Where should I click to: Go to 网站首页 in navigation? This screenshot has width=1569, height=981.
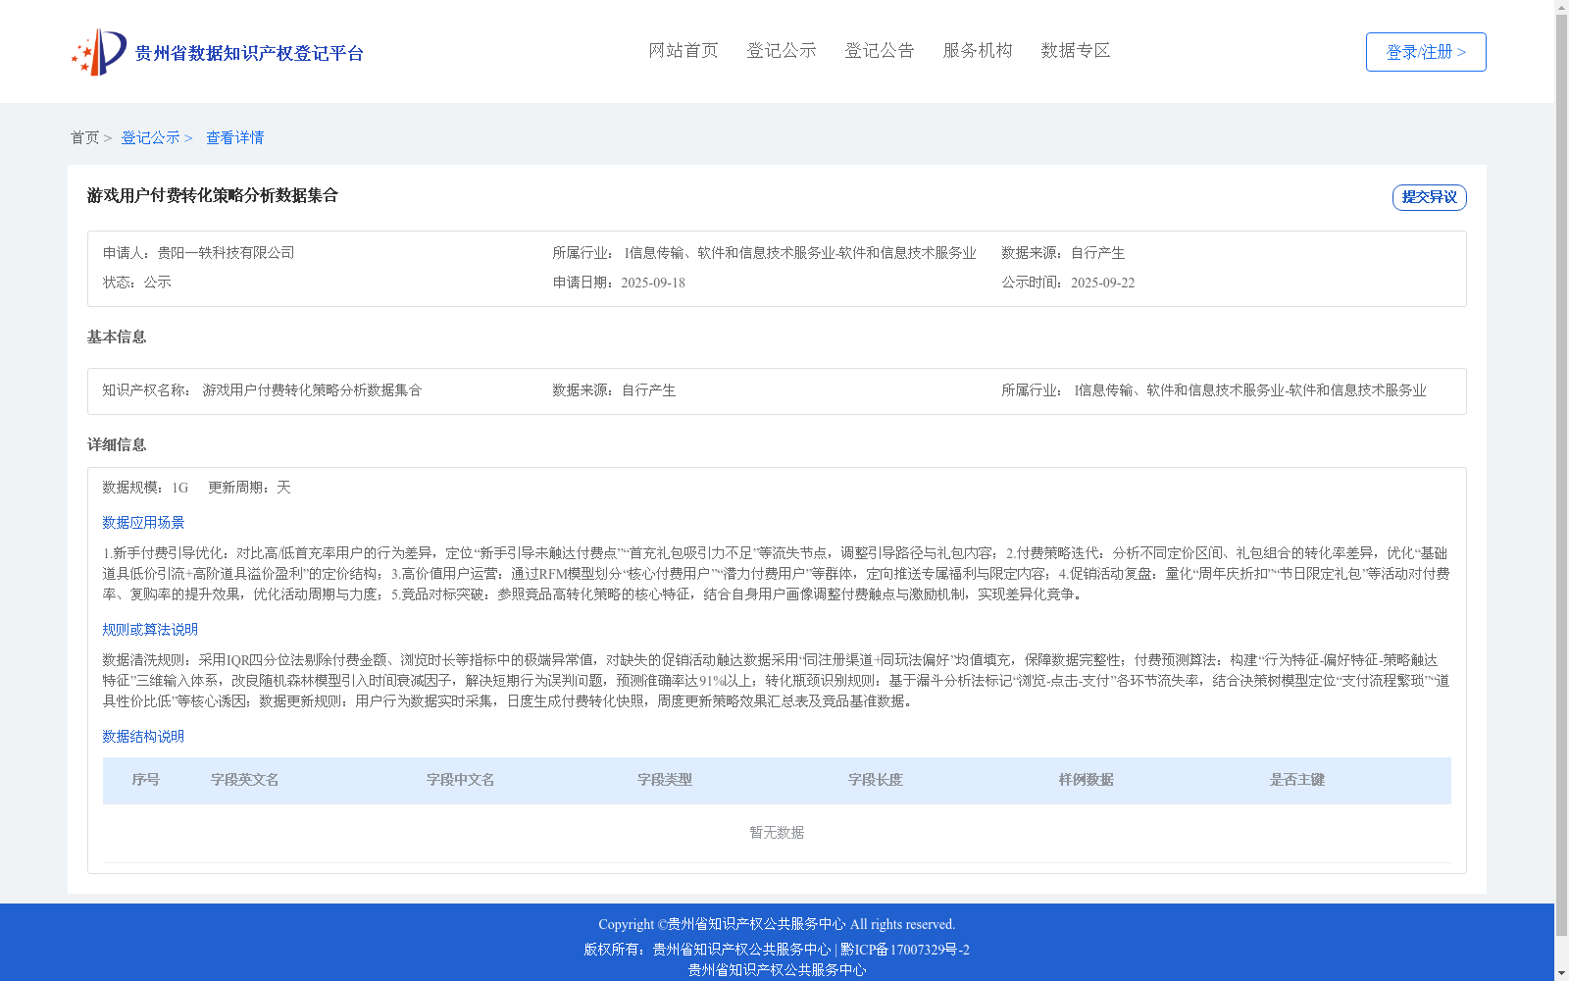coord(683,50)
